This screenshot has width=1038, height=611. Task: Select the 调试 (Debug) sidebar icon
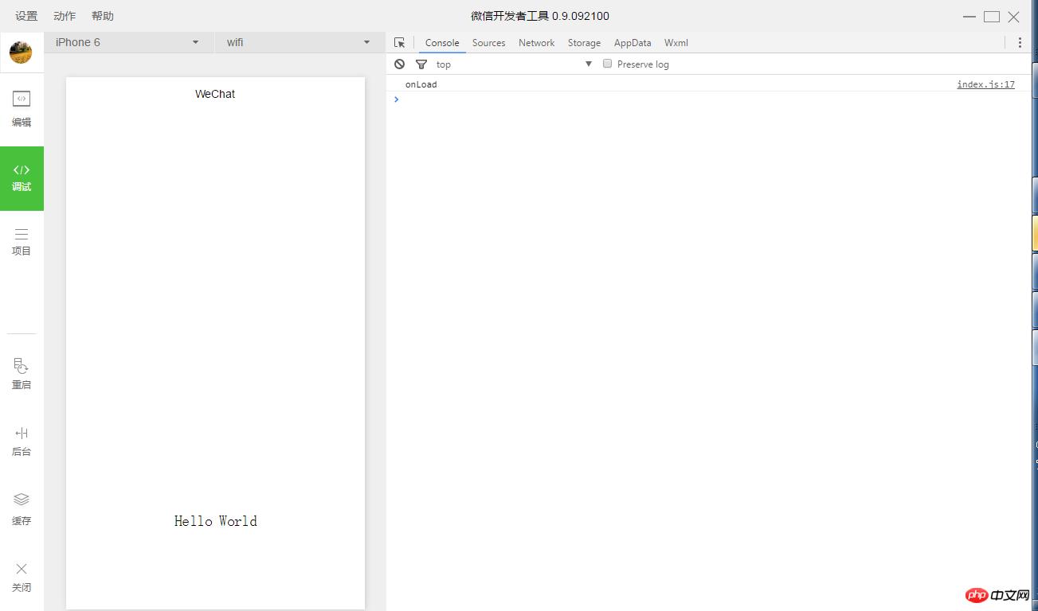click(22, 170)
